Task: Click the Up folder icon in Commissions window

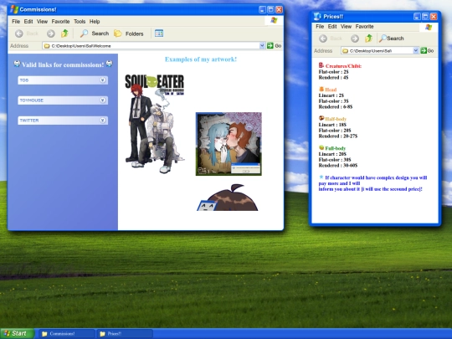Action: (x=64, y=33)
